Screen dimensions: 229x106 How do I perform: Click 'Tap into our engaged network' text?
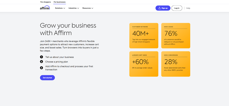144,41
